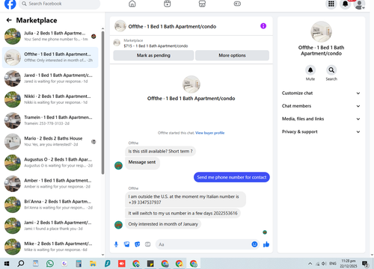This screenshot has height=269, width=374.
Task: Open Amber's 1 Bed conversation
Action: [50, 184]
